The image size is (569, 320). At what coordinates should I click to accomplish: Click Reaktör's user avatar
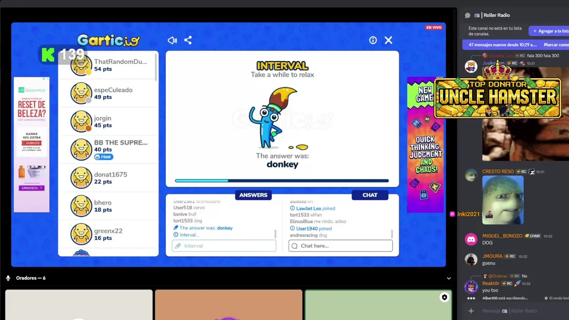471,287
